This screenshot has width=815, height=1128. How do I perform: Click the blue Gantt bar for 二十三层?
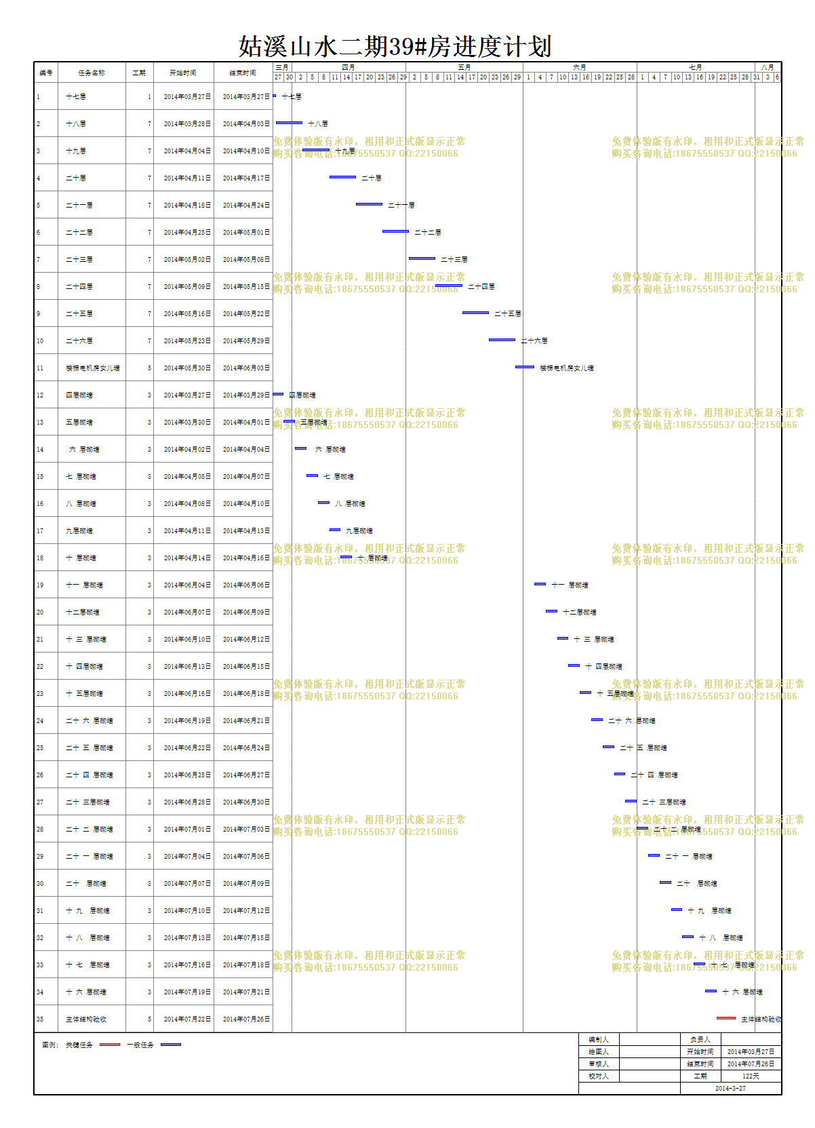[x=422, y=258]
